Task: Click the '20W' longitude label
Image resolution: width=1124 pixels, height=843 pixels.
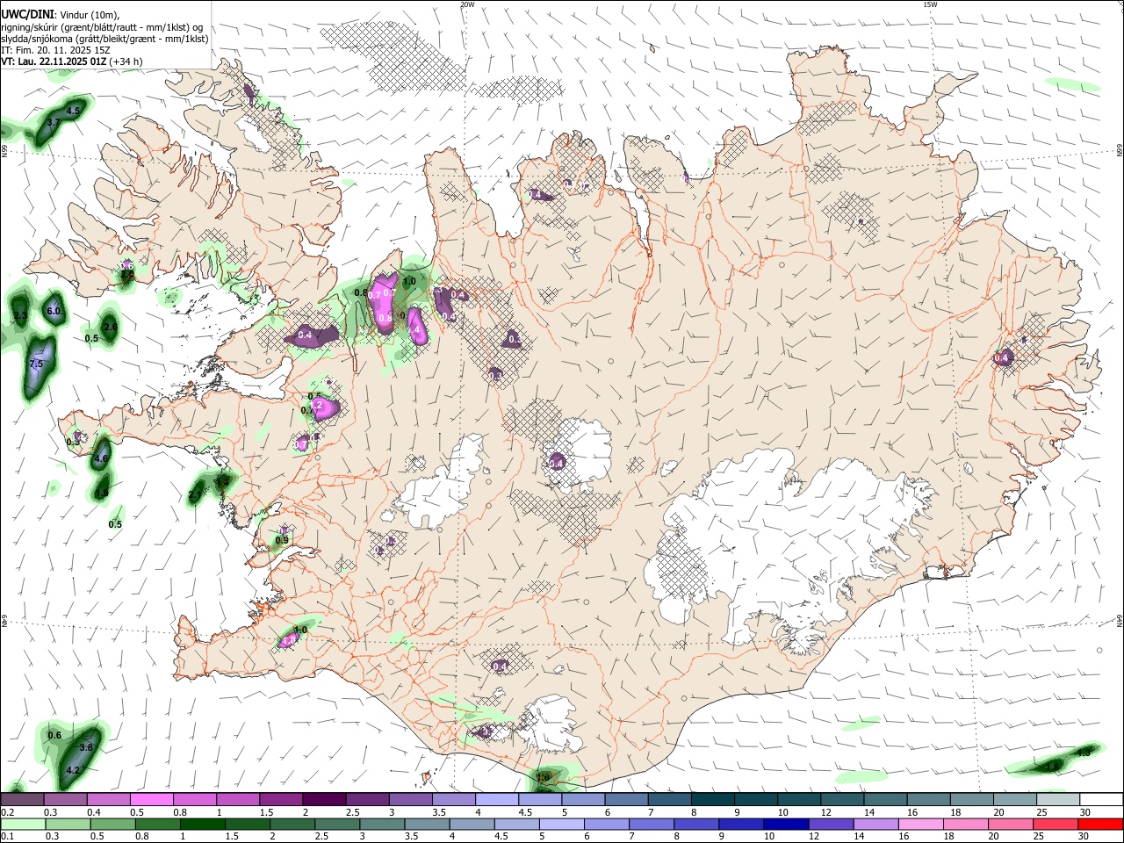Action: [x=467, y=4]
